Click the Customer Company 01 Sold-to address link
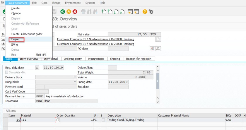 [95, 39]
